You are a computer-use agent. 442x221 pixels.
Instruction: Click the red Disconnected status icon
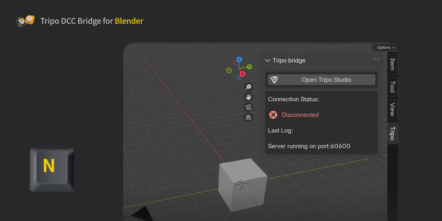click(273, 115)
